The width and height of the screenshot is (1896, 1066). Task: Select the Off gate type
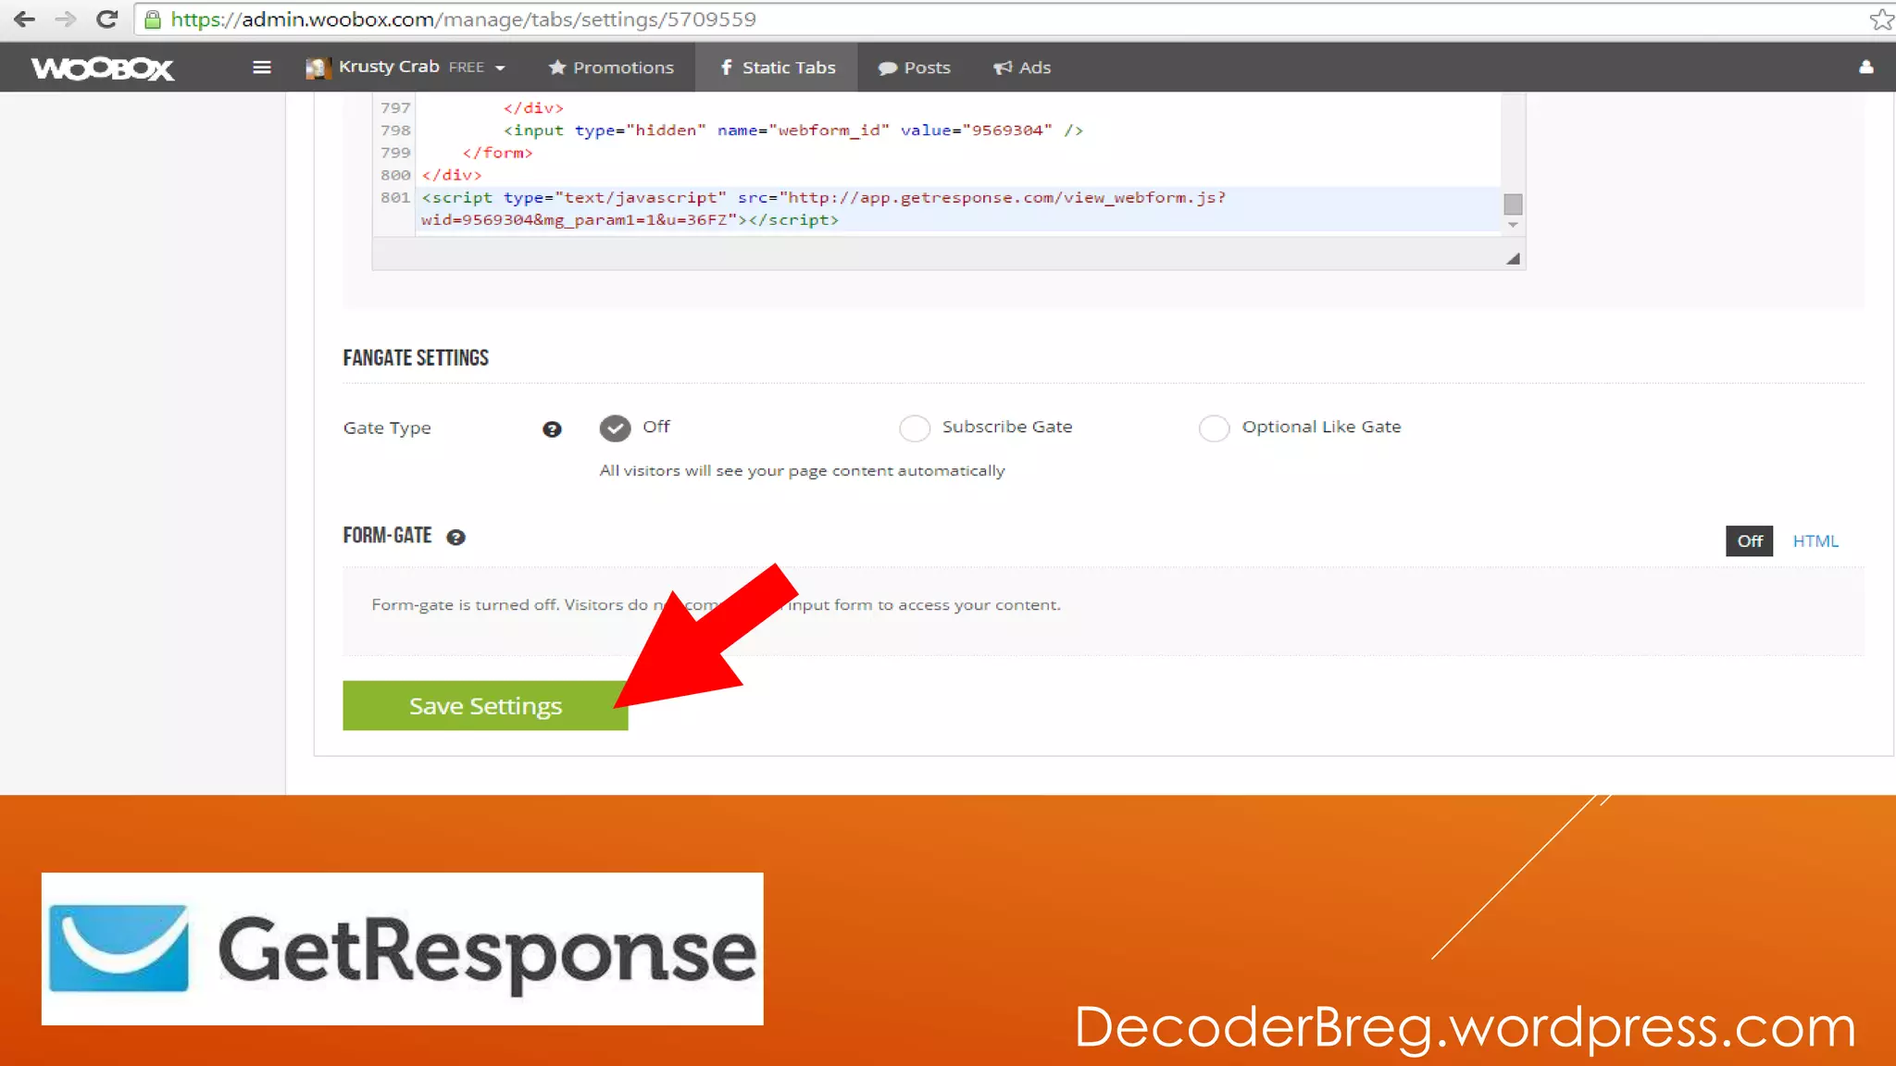[615, 428]
